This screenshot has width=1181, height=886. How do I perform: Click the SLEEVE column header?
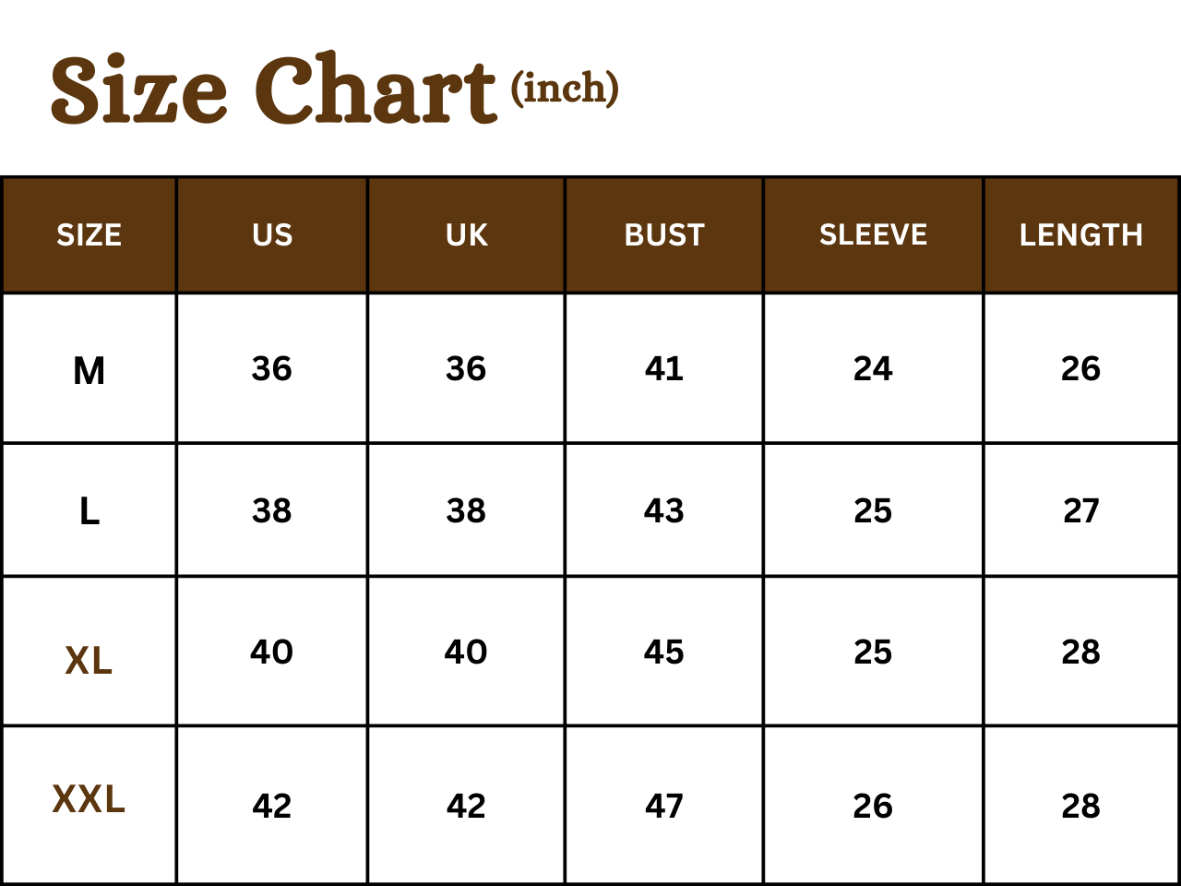(x=874, y=235)
